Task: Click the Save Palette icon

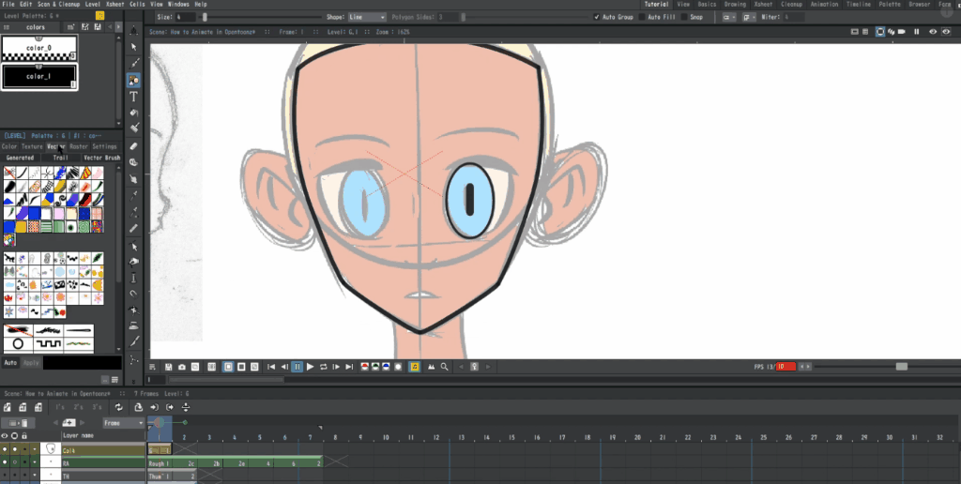Action: [x=98, y=27]
